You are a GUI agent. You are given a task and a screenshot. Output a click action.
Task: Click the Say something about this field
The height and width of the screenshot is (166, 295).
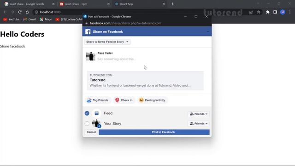coord(117,59)
